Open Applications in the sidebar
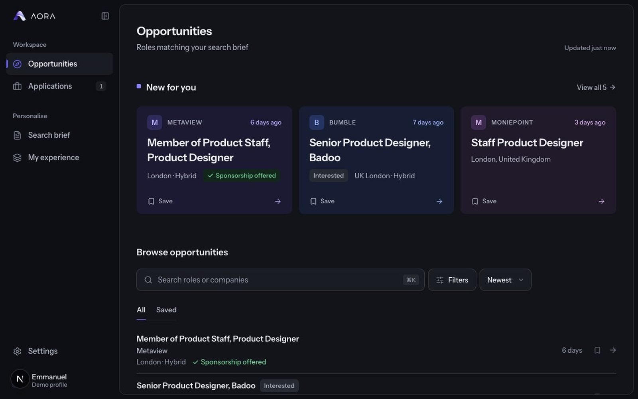Image resolution: width=638 pixels, height=399 pixels. coord(59,86)
